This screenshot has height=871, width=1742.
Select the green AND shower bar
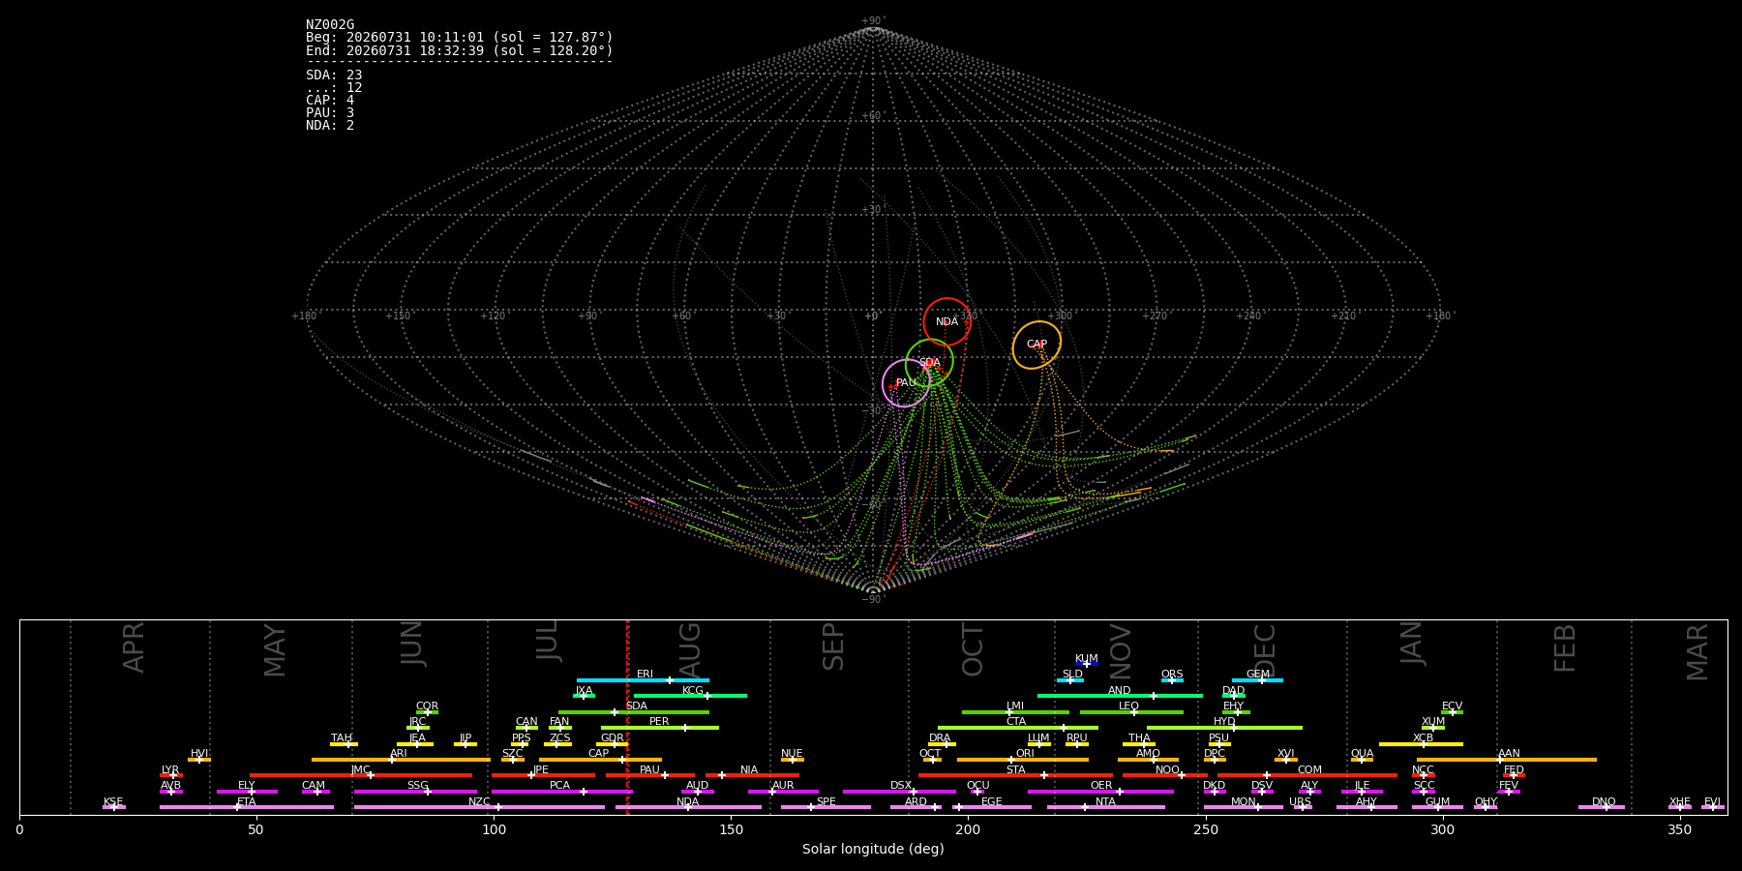tap(1120, 696)
